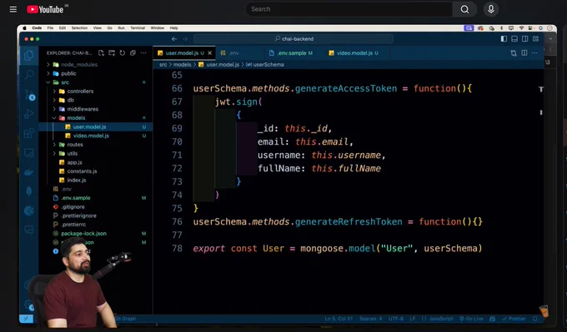Open the customize layout button

coord(535,38)
